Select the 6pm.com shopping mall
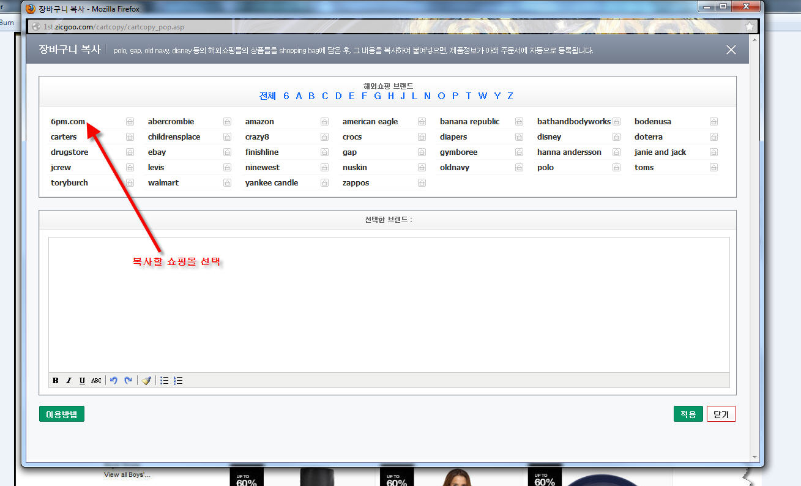801x486 pixels. 68,122
